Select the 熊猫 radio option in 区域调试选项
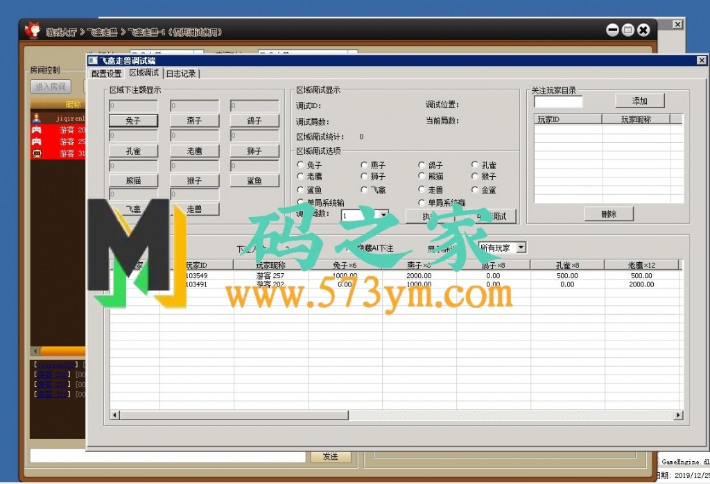Viewport: 710px width, 484px height. 422,175
